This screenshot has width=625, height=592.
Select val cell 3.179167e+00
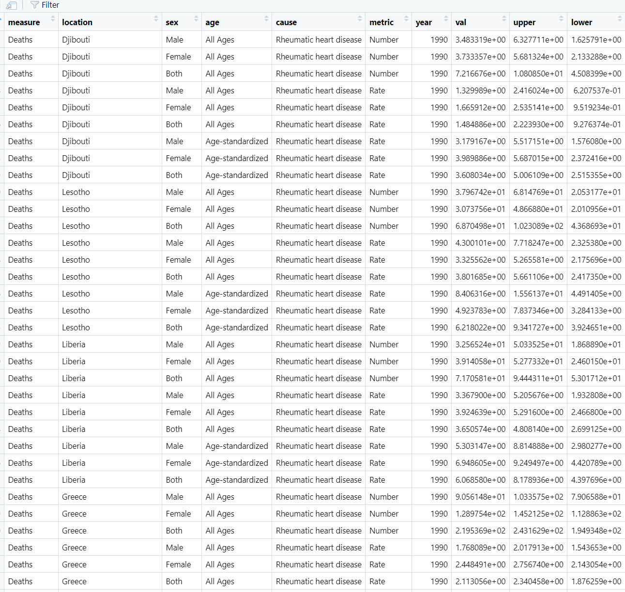tap(480, 141)
